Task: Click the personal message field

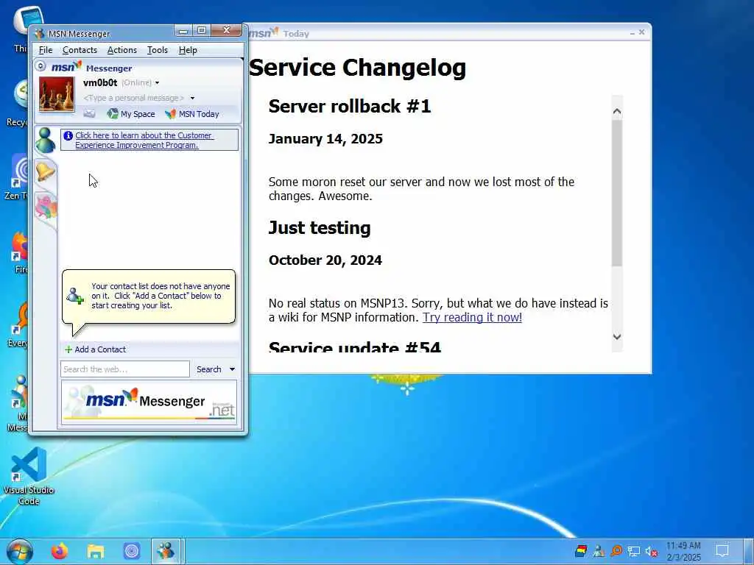Action: coord(133,98)
